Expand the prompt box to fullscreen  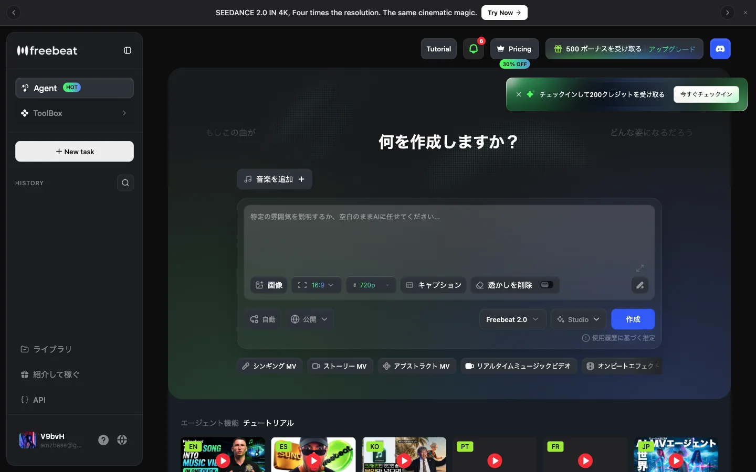(640, 268)
